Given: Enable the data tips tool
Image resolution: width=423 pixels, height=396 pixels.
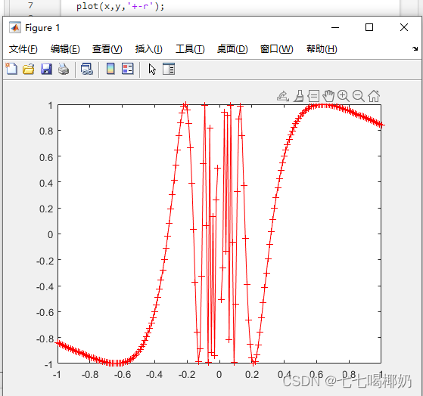Looking at the screenshot, I should point(313,96).
